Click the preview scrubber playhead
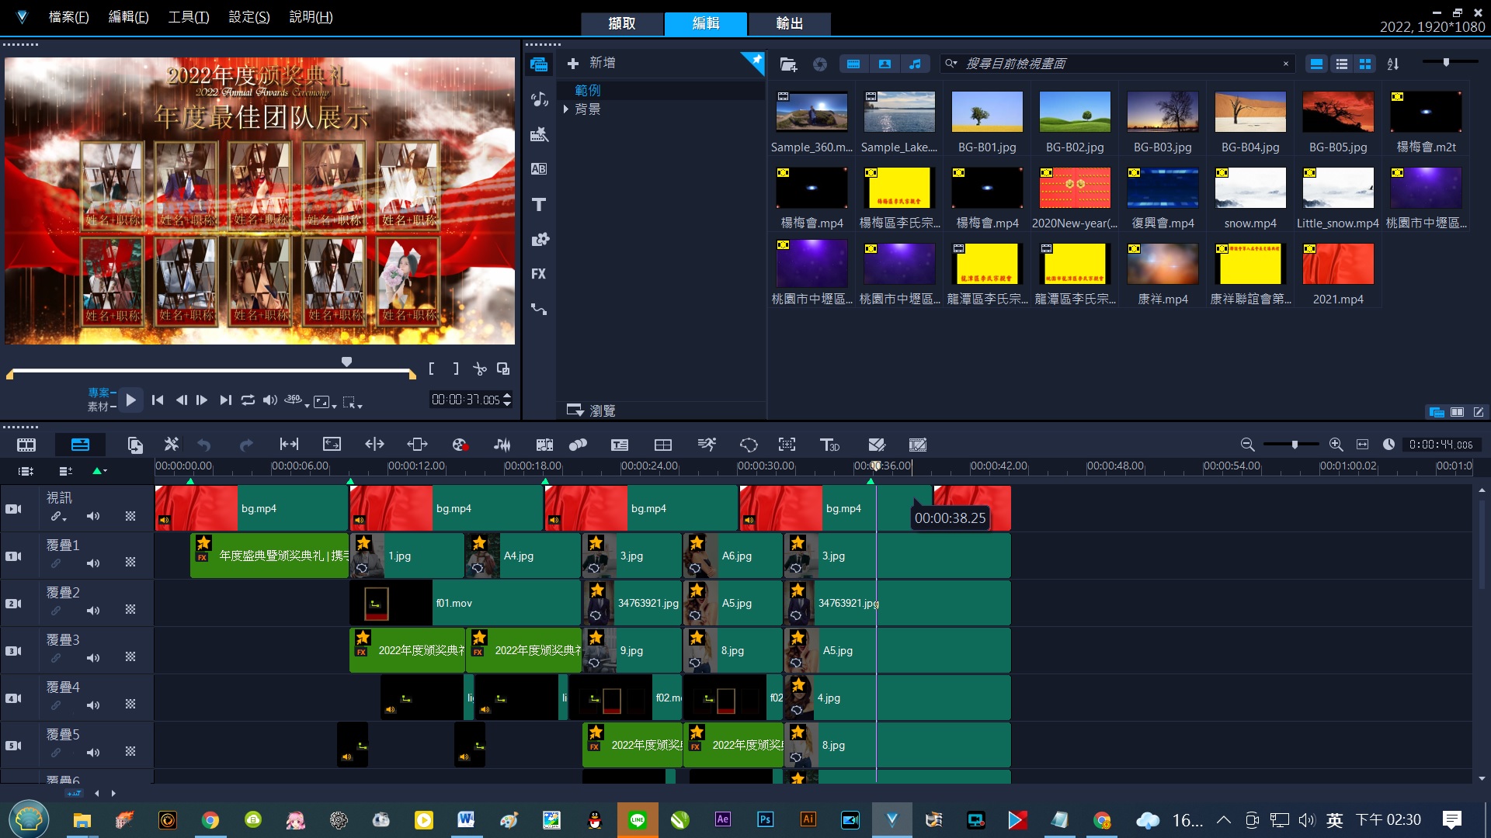The width and height of the screenshot is (1491, 838). point(347,362)
